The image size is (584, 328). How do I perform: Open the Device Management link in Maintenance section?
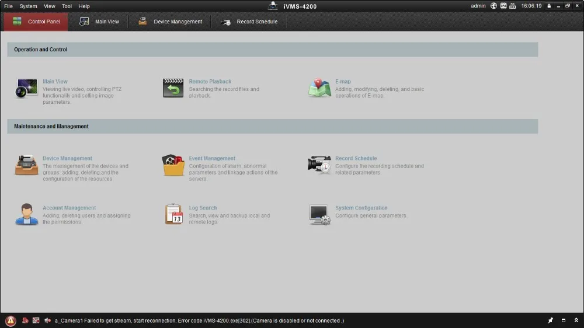67,158
